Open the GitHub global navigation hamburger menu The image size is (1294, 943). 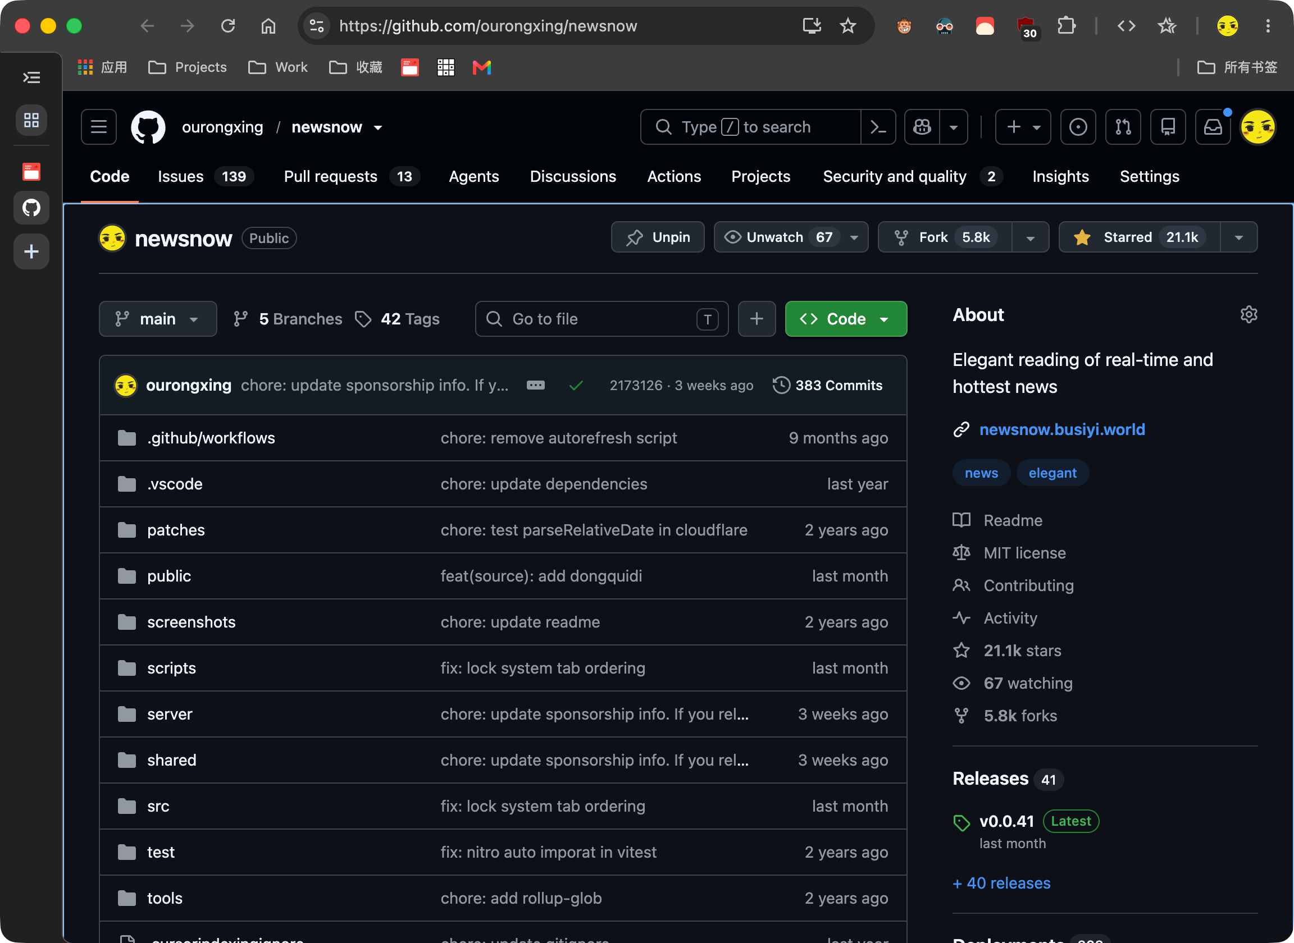99,127
